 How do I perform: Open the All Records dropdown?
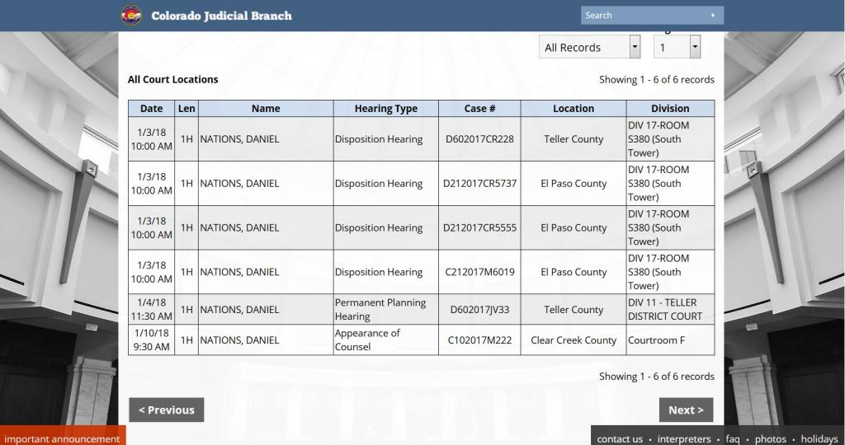pyautogui.click(x=589, y=47)
